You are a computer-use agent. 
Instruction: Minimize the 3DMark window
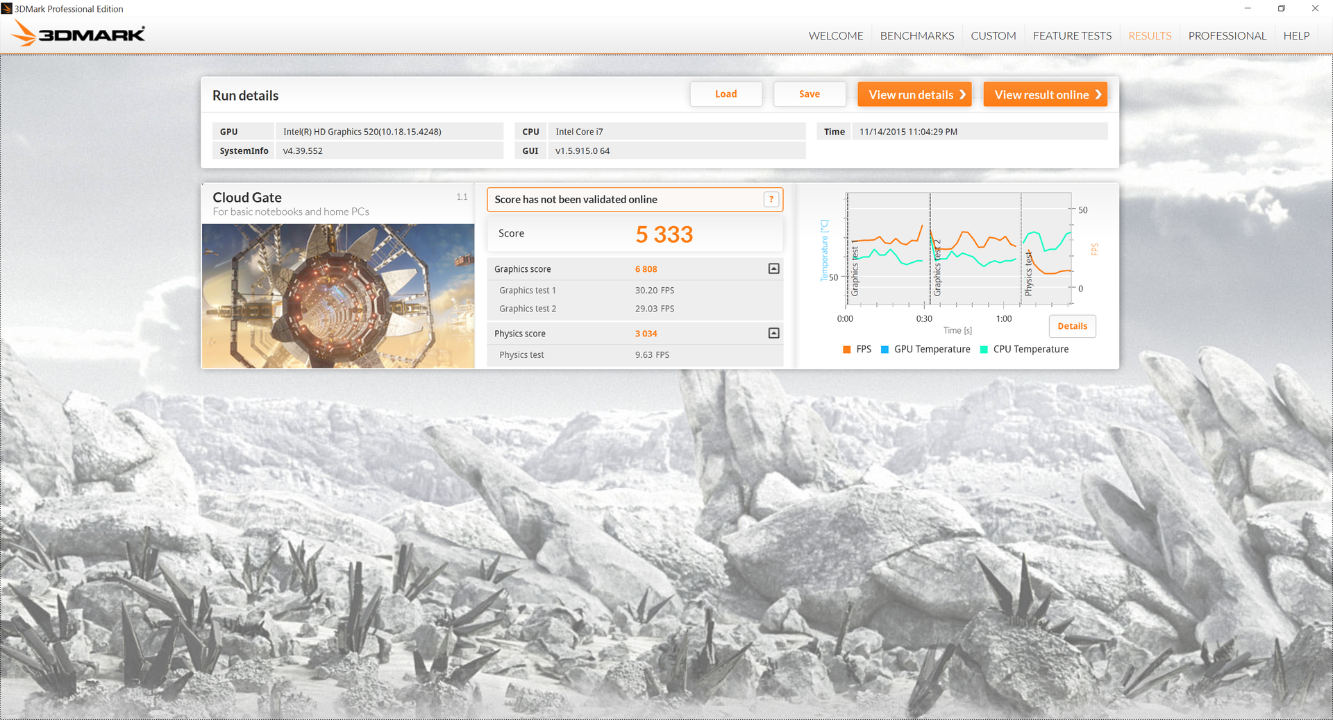click(x=1248, y=8)
